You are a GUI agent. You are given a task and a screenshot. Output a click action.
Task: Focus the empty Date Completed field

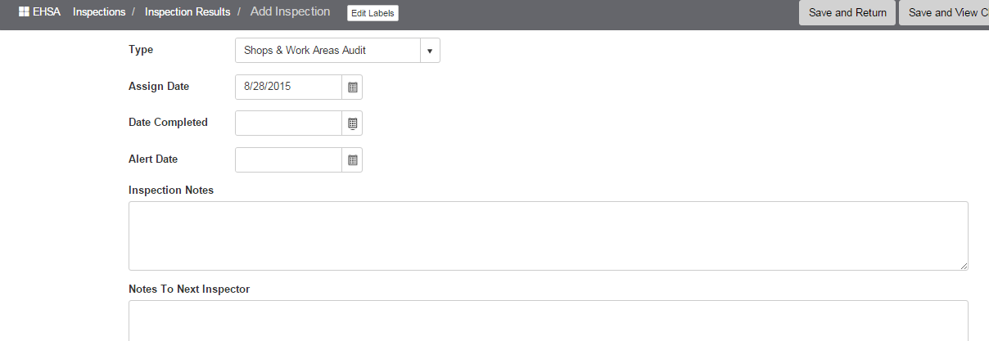pos(288,123)
